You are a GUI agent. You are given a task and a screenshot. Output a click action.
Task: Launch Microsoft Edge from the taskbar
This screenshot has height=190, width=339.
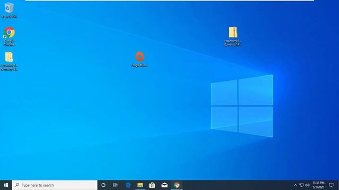[128, 185]
